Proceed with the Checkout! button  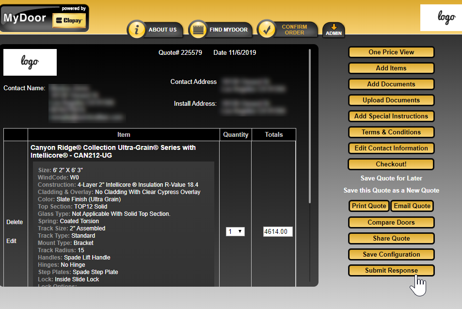[391, 164]
